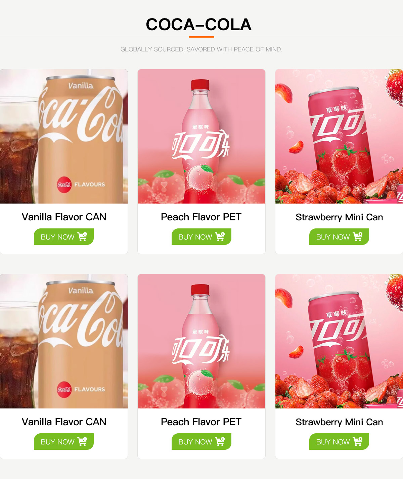Screen dimensions: 403x479
Task: Click the cart icon under top-row Strawberry Mini Can
Action: 358,236
